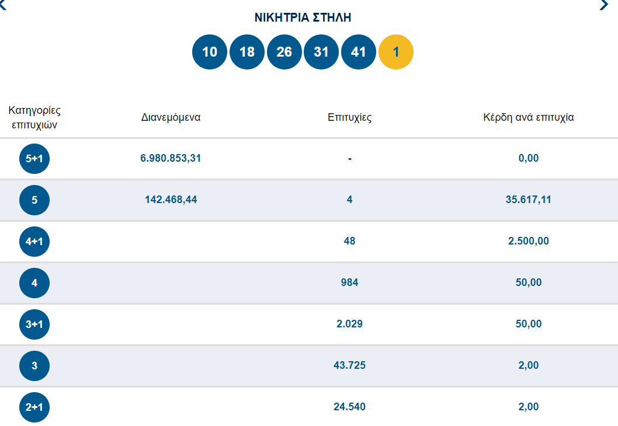This screenshot has width=618, height=426.
Task: Select the 4 category badge
Action: click(34, 282)
